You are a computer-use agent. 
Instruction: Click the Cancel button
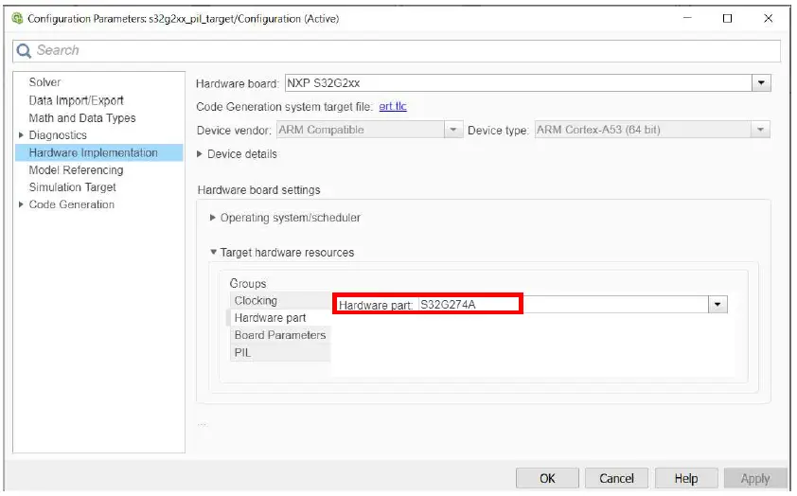[616, 479]
